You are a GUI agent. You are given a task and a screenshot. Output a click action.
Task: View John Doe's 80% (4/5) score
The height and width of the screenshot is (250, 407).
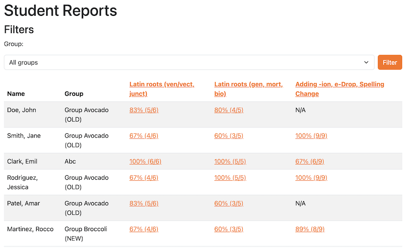point(228,110)
